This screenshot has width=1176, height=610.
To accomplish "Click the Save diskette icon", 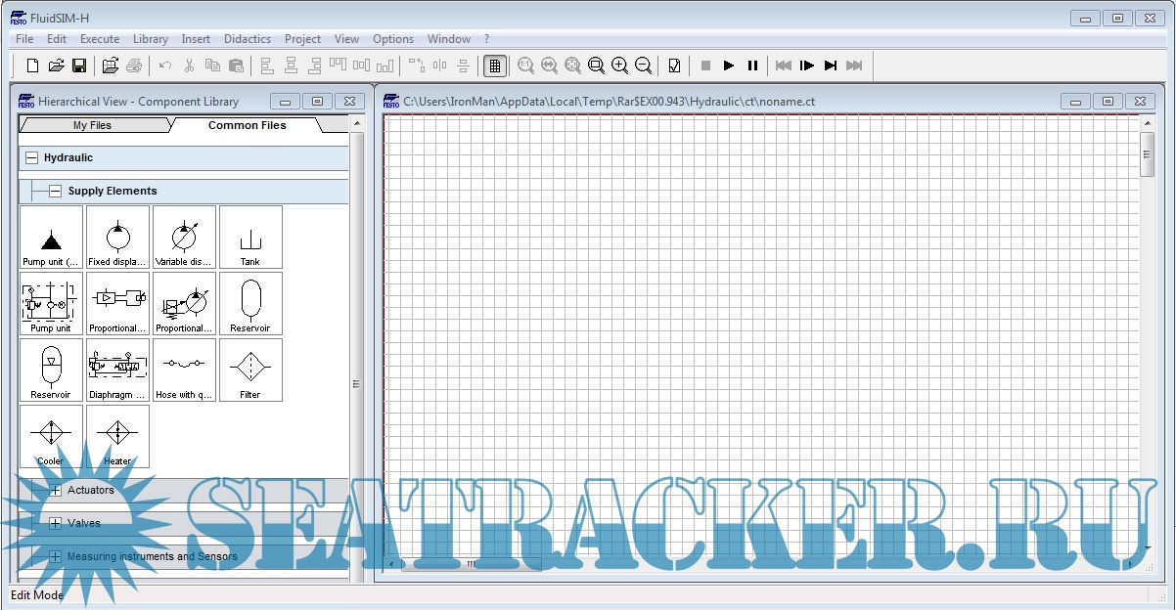I will tap(79, 65).
